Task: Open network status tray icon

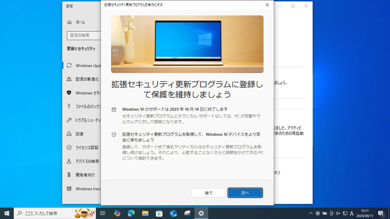Action: tap(345, 213)
